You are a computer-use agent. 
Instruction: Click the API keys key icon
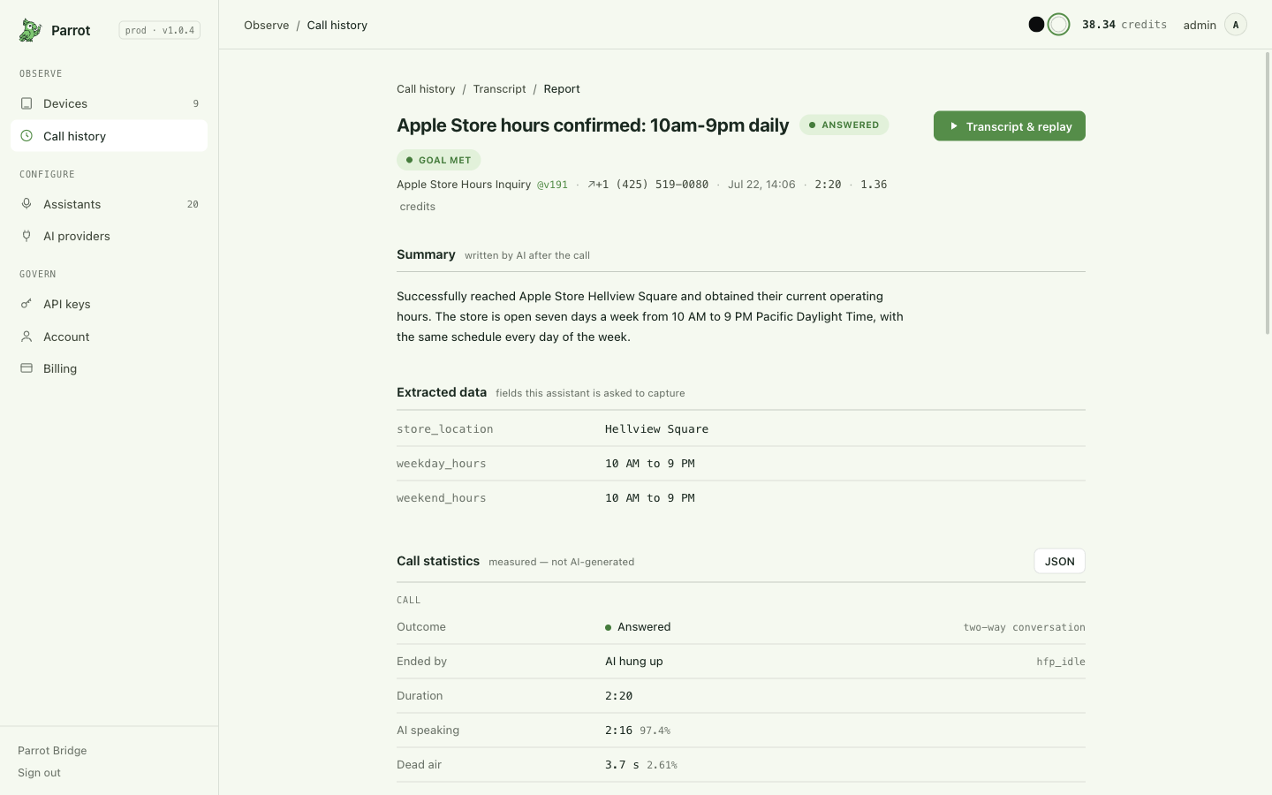26,304
